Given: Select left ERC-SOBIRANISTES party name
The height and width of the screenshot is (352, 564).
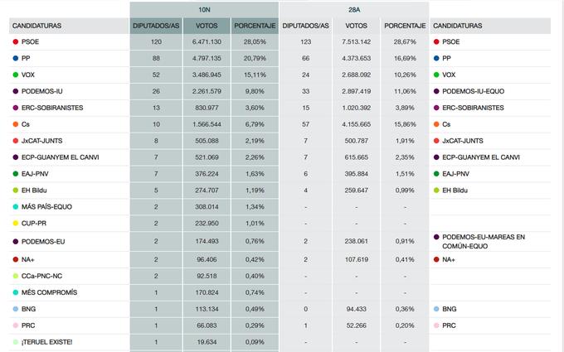Looking at the screenshot, I should (x=52, y=108).
